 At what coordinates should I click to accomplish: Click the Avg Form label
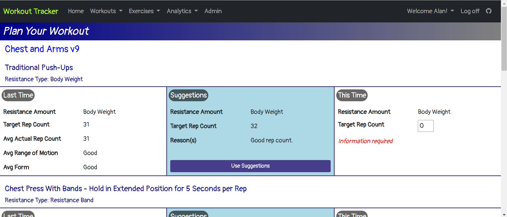click(x=16, y=167)
